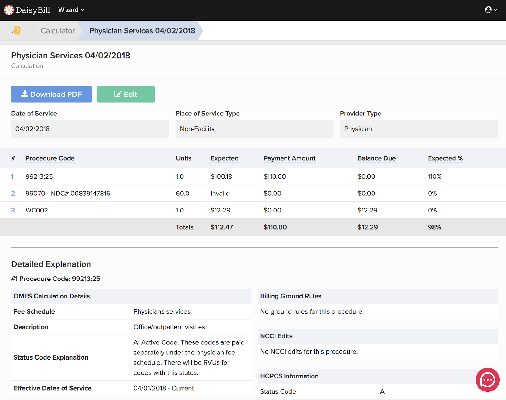Download the calculation as PDF
Image resolution: width=506 pixels, height=400 pixels.
[x=52, y=94]
